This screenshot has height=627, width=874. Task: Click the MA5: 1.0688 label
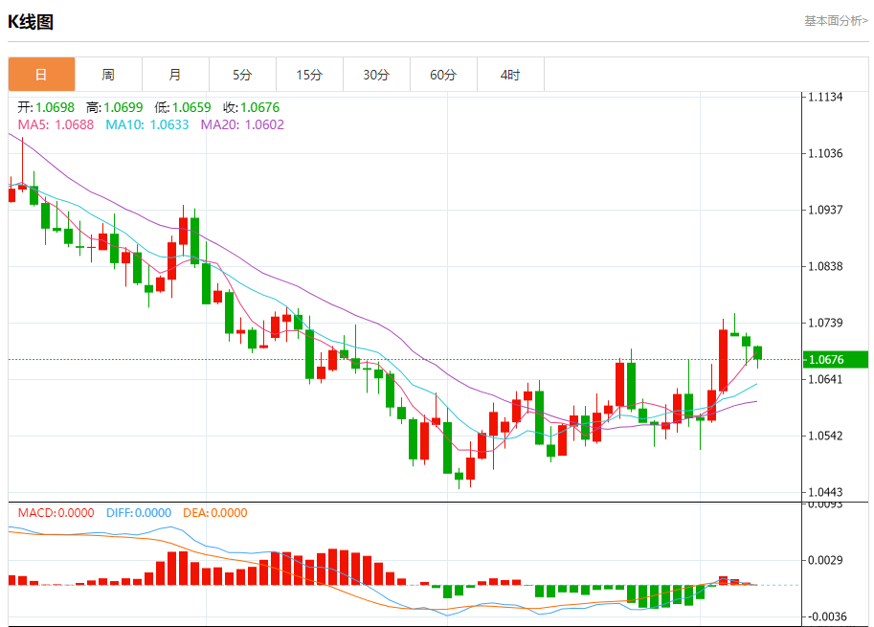56,124
